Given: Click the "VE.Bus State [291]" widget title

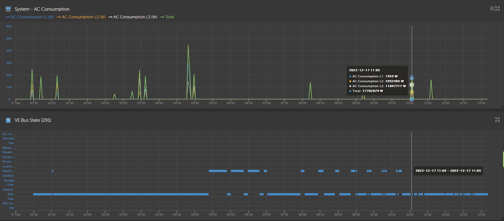Looking at the screenshot, I should [x=33, y=120].
